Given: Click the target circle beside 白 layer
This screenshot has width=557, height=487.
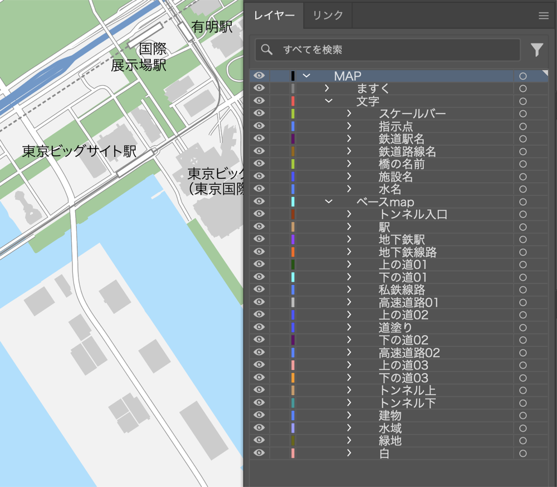Looking at the screenshot, I should click(x=522, y=452).
